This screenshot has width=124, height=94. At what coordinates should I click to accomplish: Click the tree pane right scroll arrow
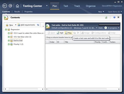(43, 89)
